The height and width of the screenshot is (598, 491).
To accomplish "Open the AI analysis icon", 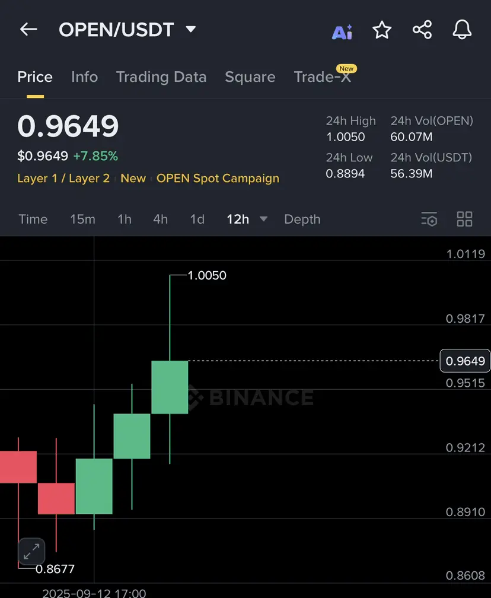I will pyautogui.click(x=342, y=31).
